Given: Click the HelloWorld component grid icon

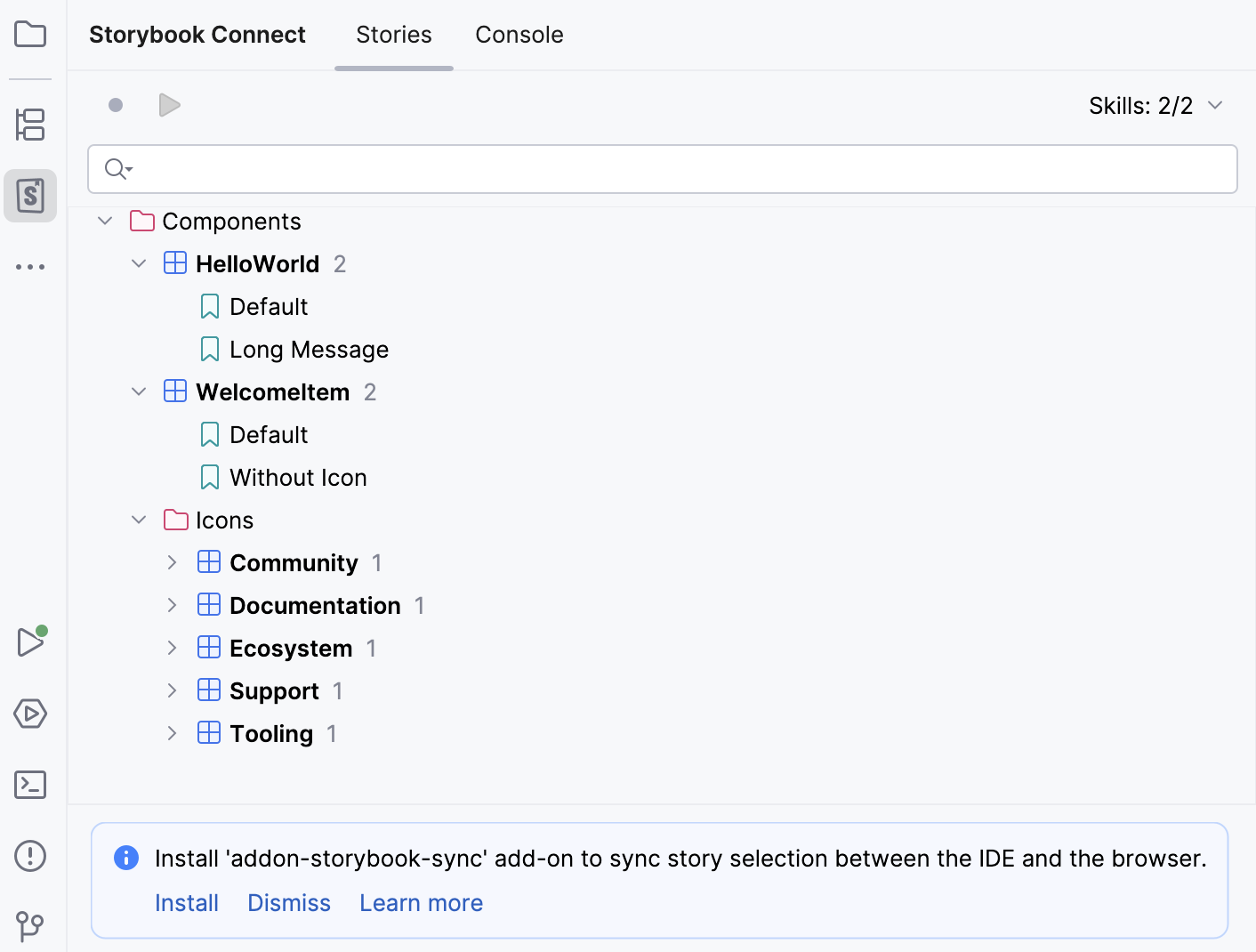Looking at the screenshot, I should coord(175,263).
